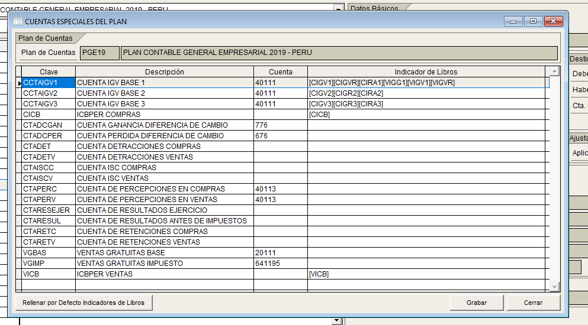Click the 40113 cuenta cell for CTAPERC

(281, 189)
